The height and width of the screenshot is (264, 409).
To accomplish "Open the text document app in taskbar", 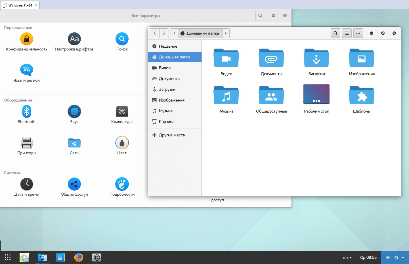I will (x=60, y=257).
